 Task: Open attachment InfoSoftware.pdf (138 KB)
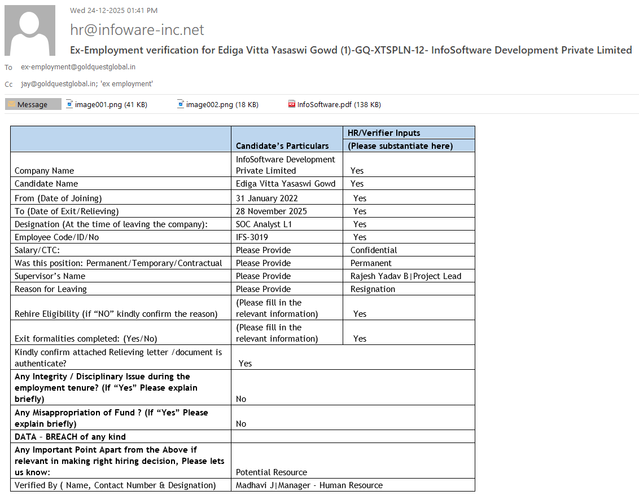coord(335,104)
